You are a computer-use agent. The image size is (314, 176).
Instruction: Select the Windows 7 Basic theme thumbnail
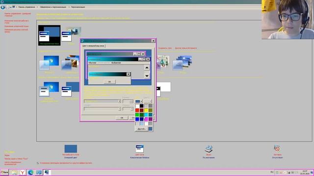pyautogui.click(x=49, y=89)
